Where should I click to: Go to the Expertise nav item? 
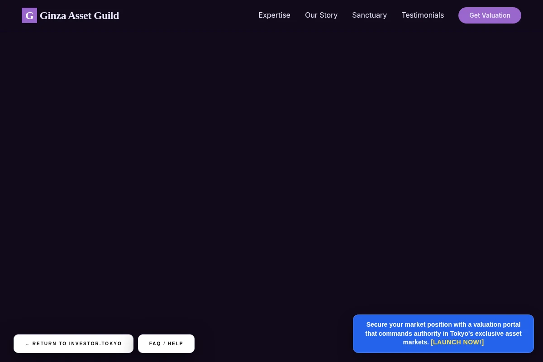[274, 15]
